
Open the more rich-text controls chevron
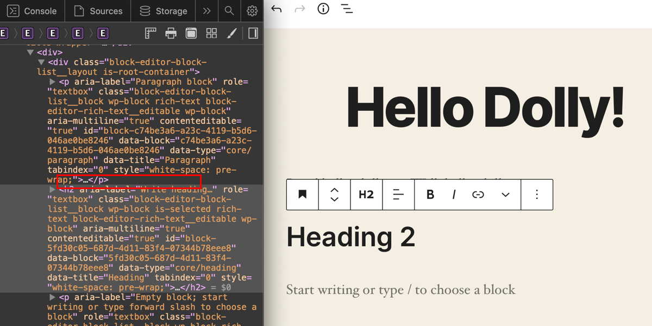click(505, 194)
